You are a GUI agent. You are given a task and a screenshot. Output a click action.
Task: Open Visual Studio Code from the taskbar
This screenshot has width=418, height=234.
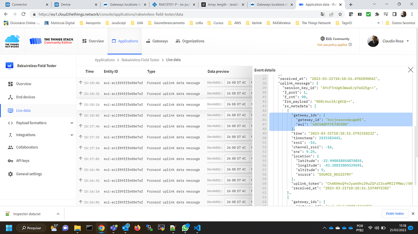197,228
